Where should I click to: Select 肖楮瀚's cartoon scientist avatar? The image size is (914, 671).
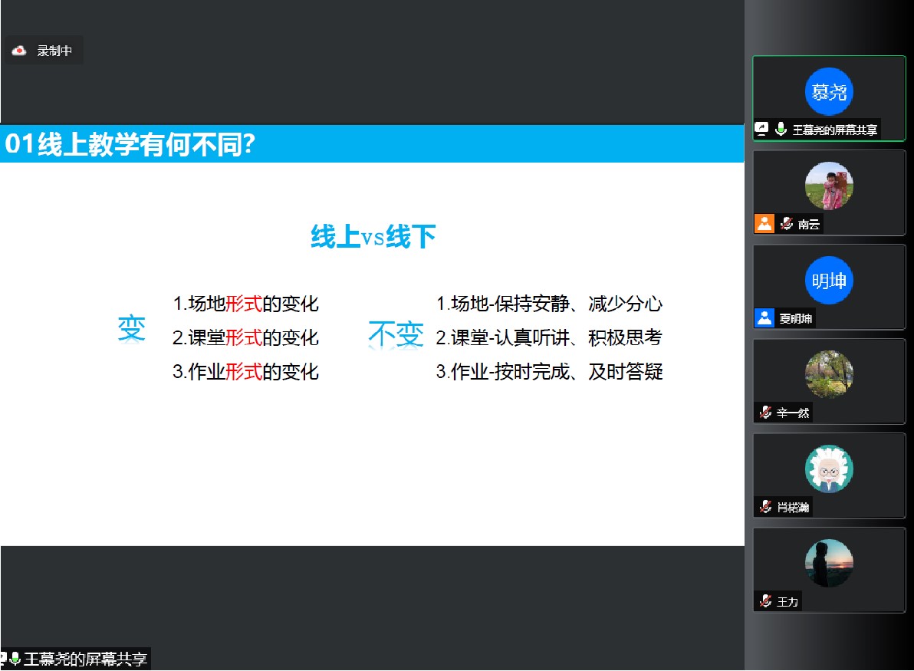[x=829, y=469]
